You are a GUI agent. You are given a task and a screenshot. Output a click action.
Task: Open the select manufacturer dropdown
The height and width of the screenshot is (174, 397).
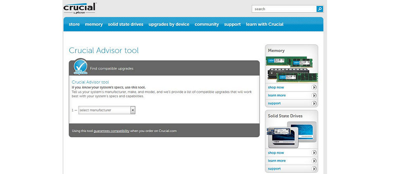(107, 110)
